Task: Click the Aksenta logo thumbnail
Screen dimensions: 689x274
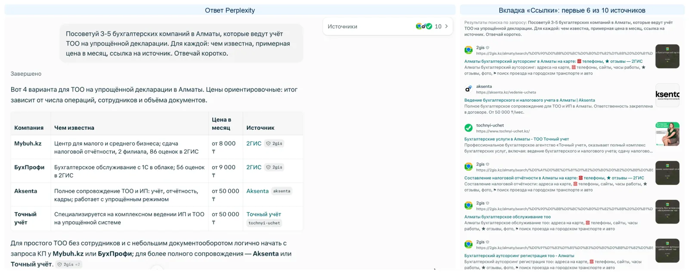Action: point(667,95)
